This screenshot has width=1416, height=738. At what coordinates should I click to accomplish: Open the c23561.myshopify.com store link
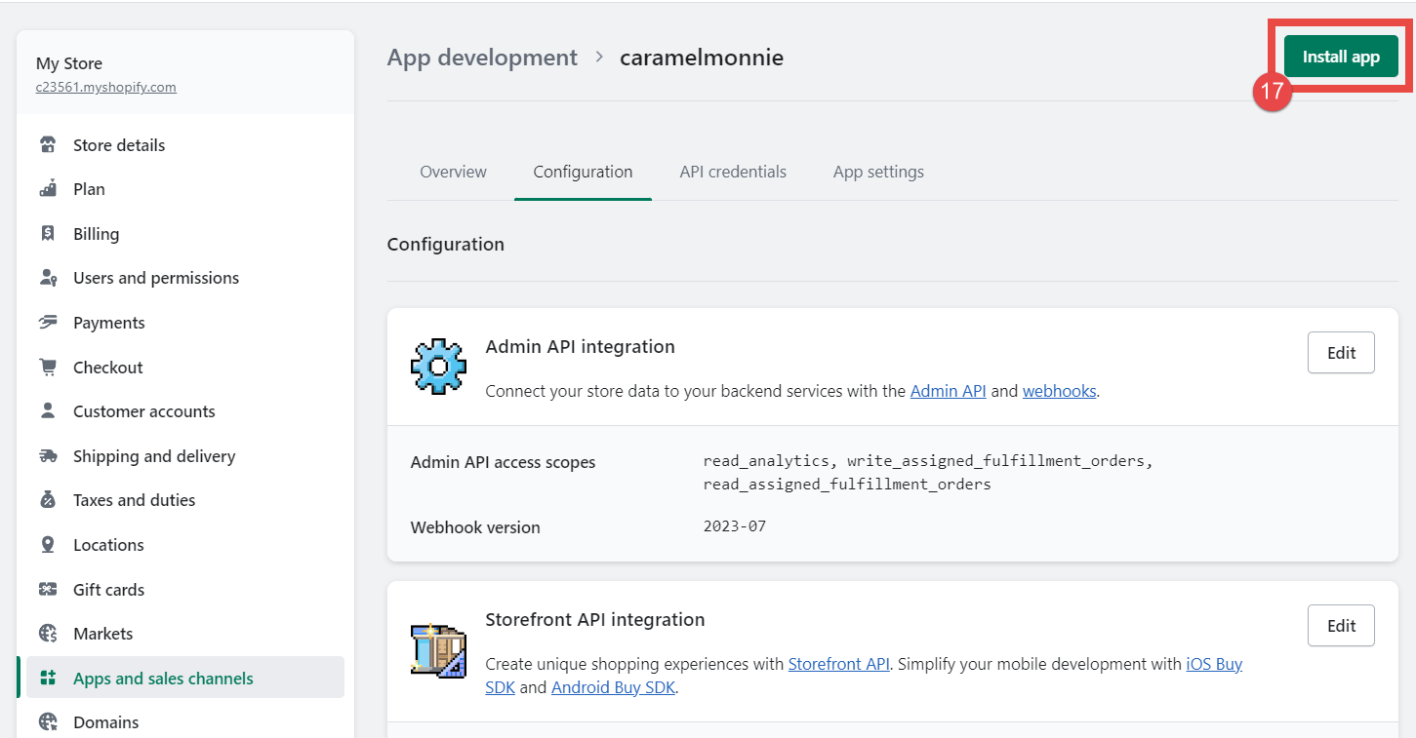pyautogui.click(x=106, y=87)
